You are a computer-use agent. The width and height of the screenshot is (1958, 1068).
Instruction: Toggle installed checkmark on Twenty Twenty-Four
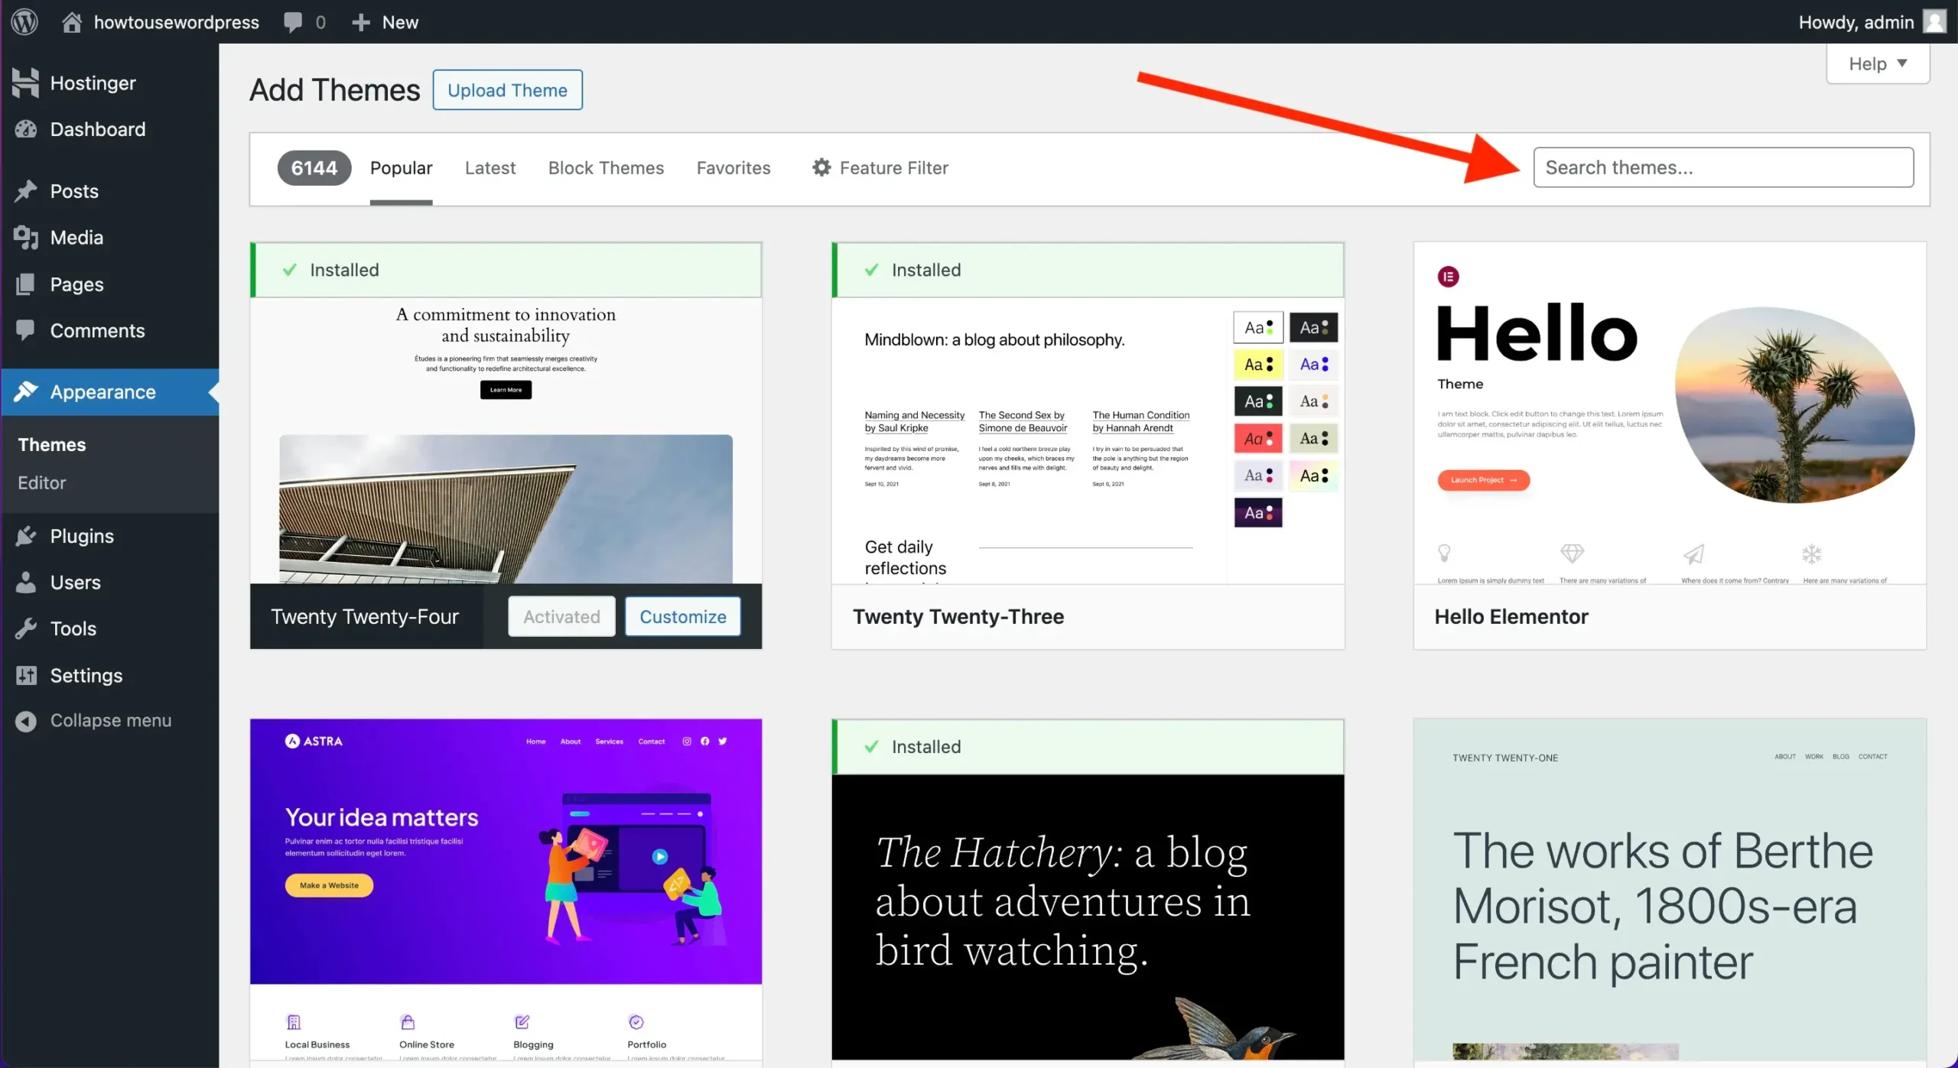coord(288,270)
